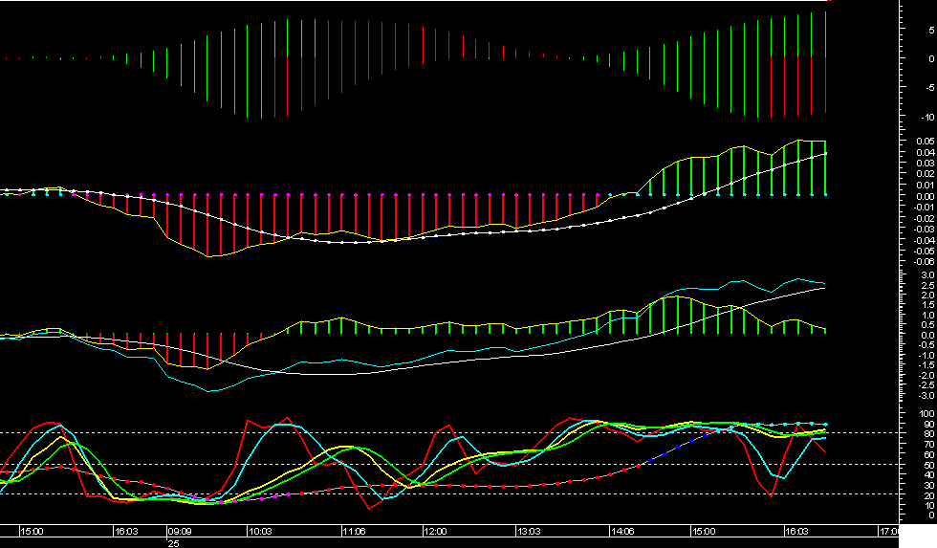The height and width of the screenshot is (548, 937).
Task: Click the date label 25 below 09:09
Action: [173, 542]
